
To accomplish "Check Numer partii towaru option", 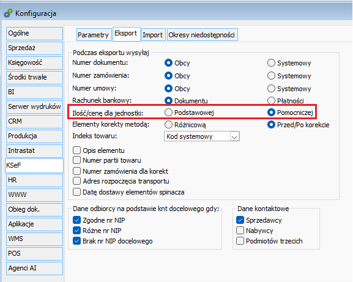I will pos(76,160).
